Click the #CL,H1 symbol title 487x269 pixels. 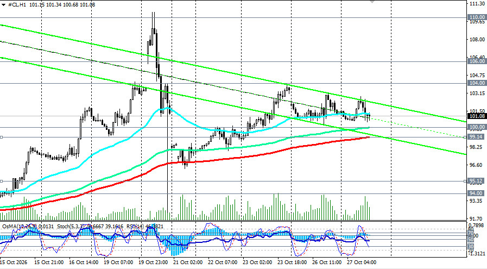point(17,5)
